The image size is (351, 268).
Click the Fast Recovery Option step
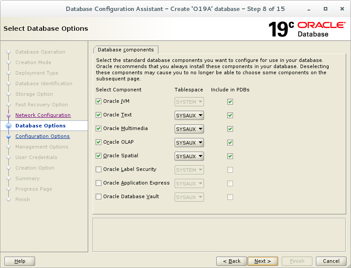click(42, 105)
